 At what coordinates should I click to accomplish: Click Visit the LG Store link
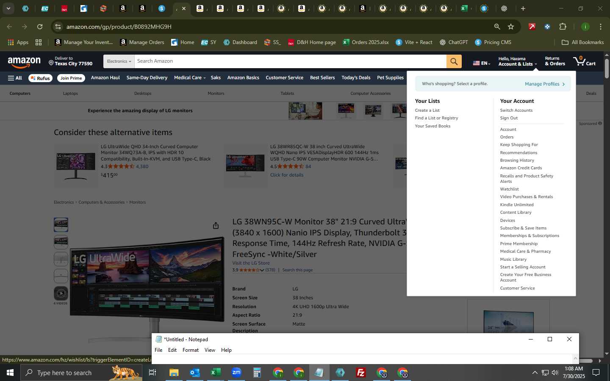(x=251, y=263)
